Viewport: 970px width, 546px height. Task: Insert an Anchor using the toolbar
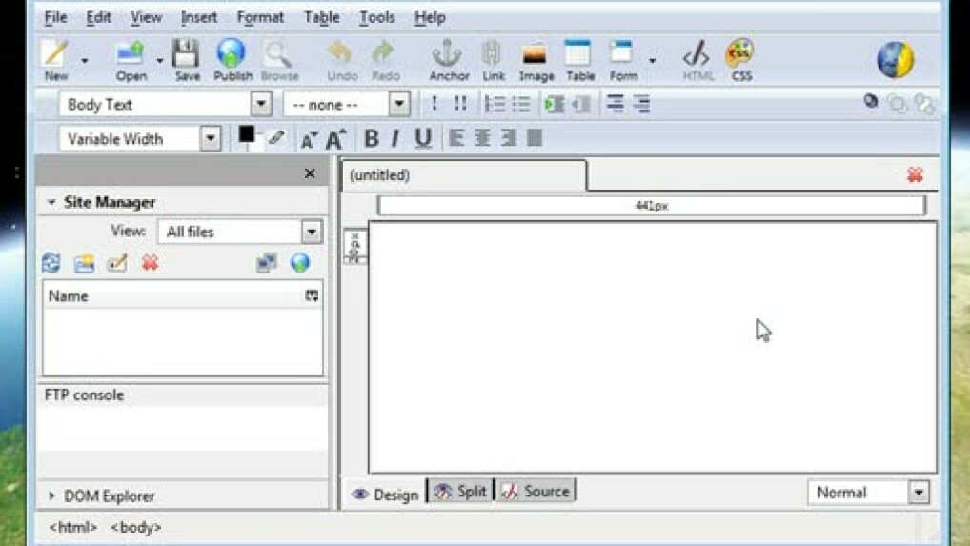(x=448, y=59)
